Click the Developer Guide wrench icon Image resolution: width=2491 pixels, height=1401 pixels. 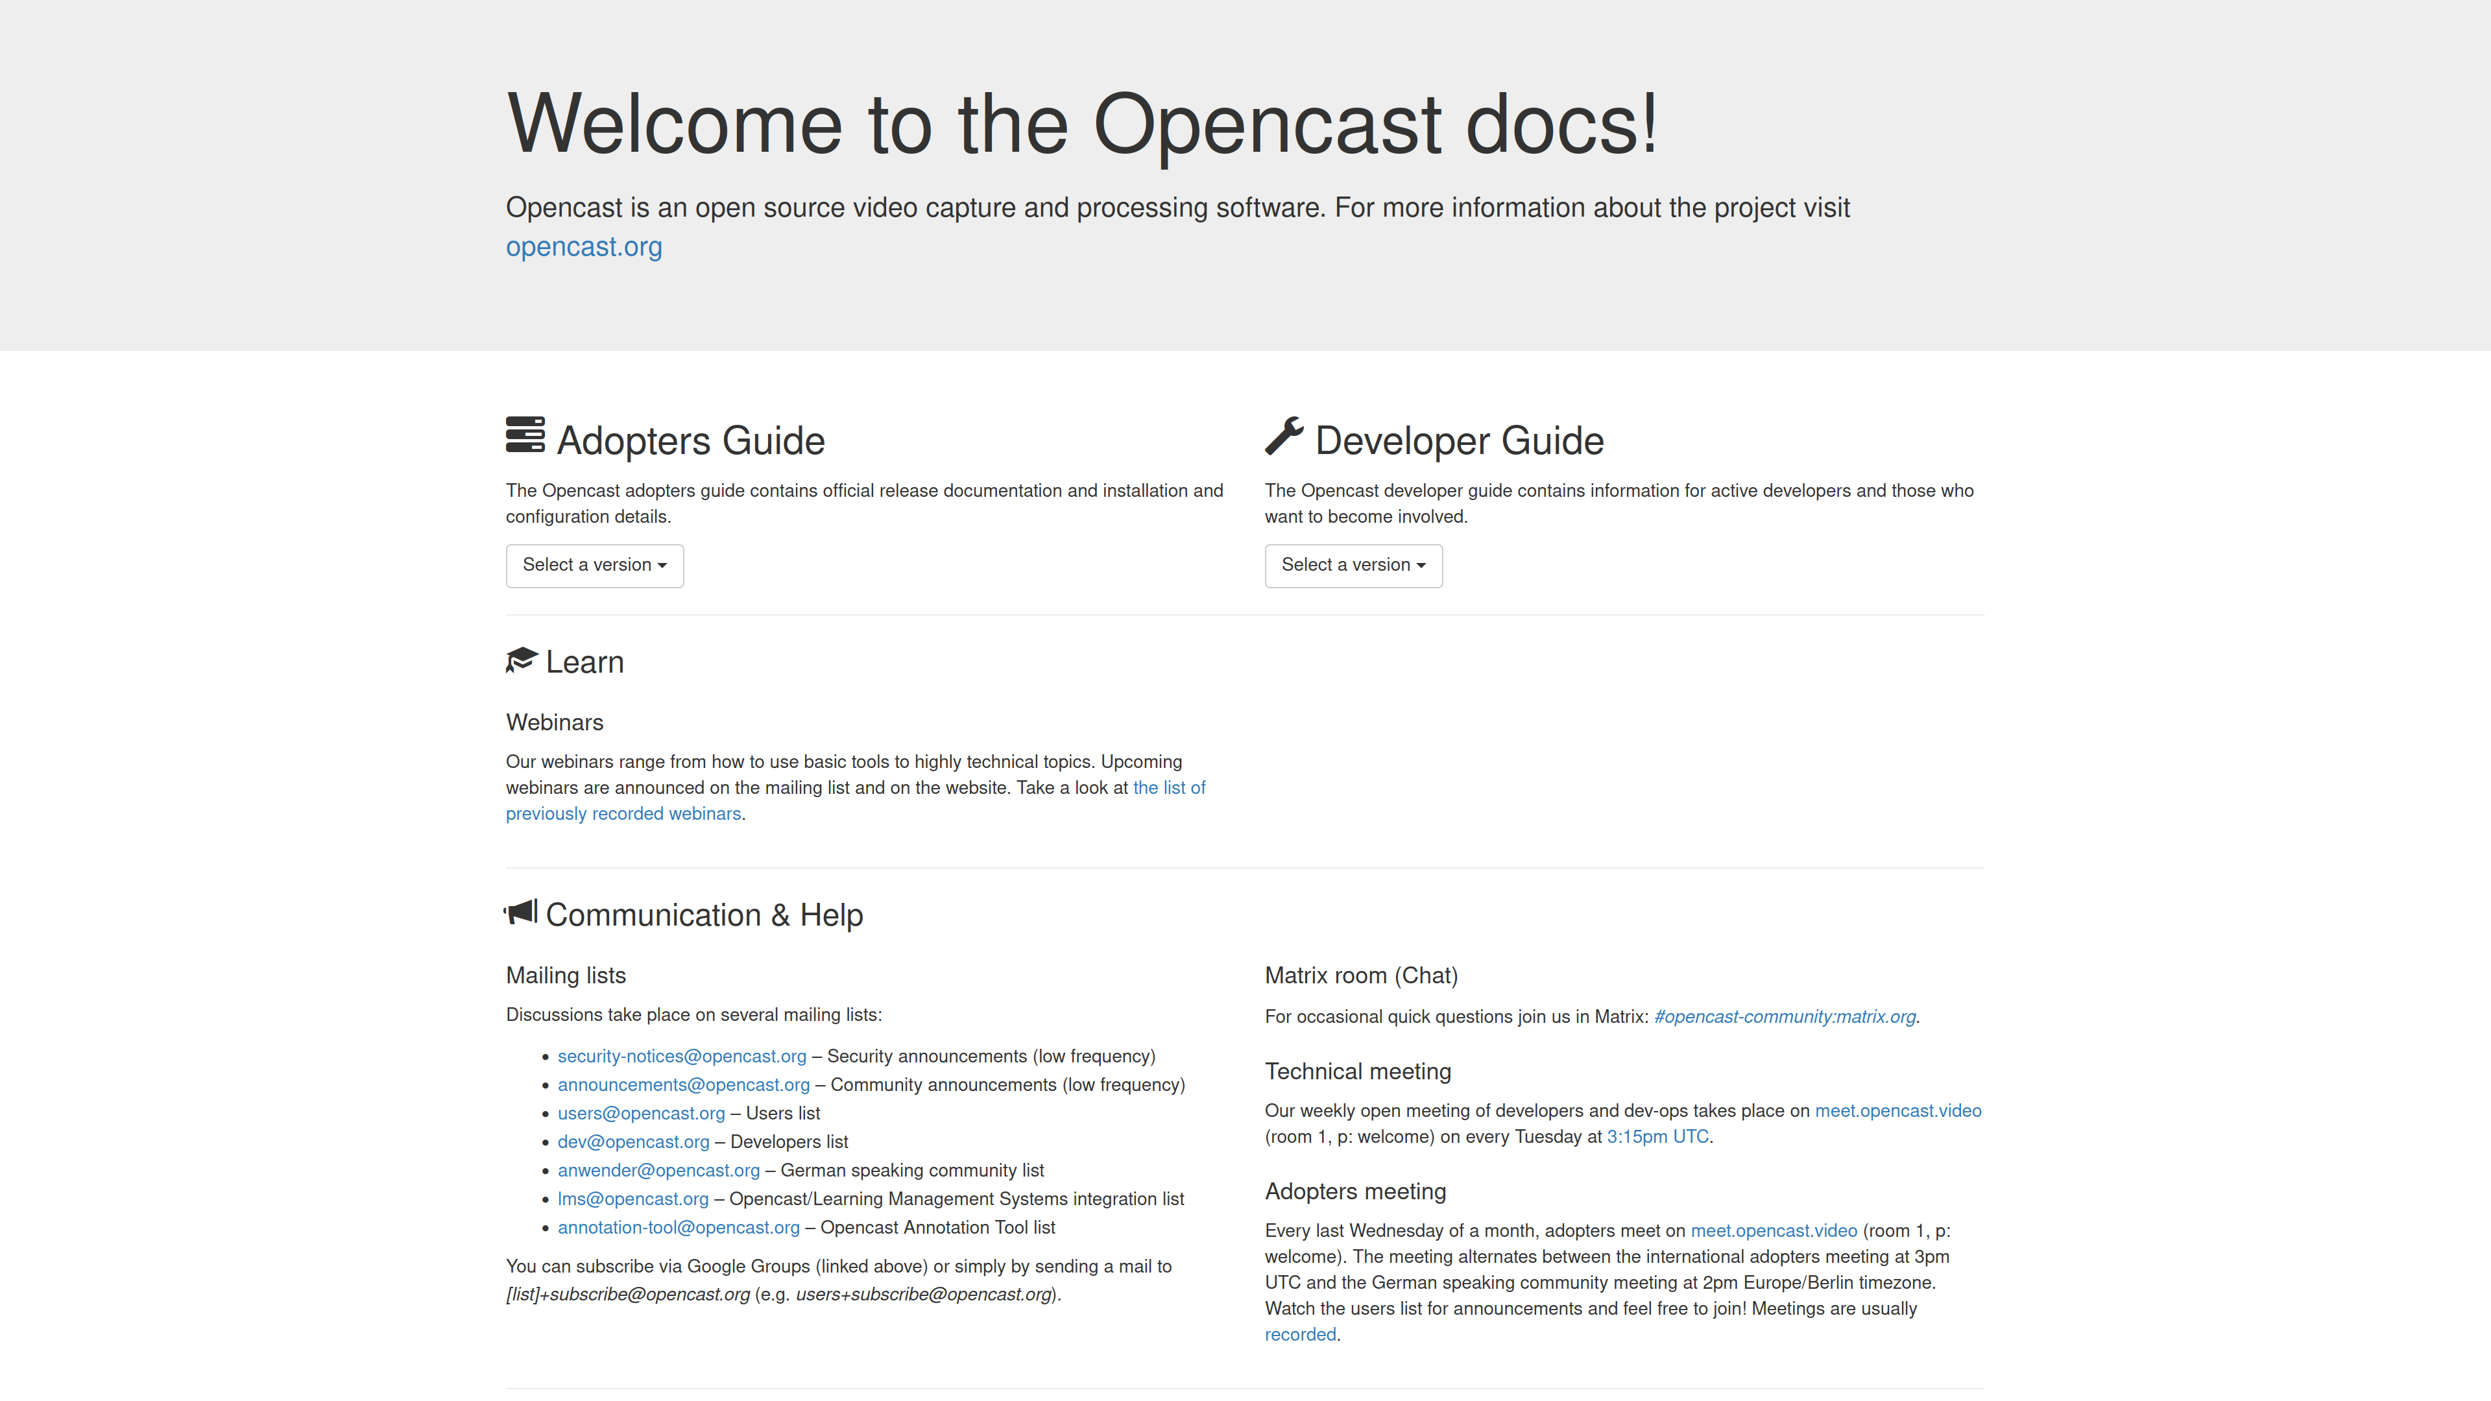[1284, 436]
